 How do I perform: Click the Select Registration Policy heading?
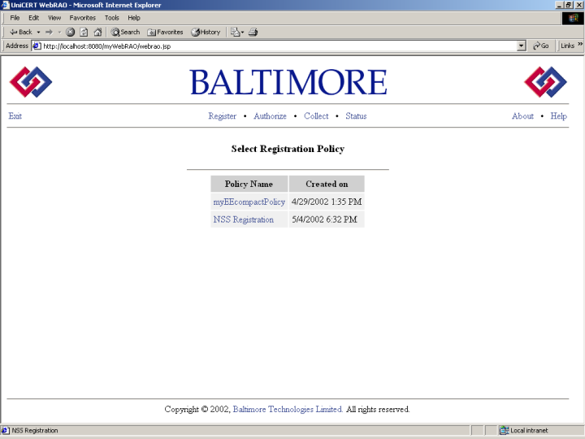(x=288, y=149)
